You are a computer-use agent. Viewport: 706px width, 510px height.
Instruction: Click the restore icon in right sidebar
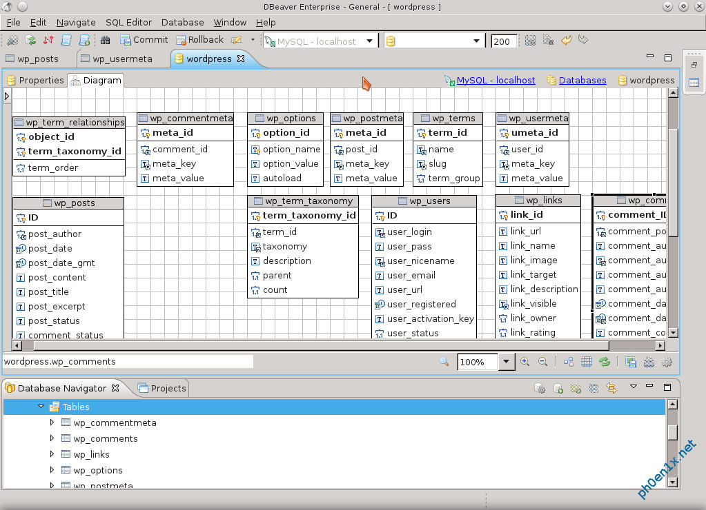coord(694,65)
